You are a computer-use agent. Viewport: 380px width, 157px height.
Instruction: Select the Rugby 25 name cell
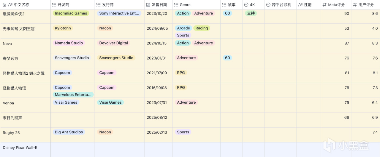point(25,135)
